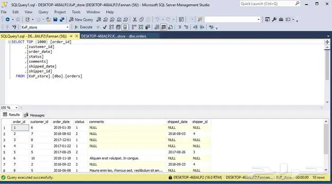Click the New Query button
This screenshot has width=332, height=184.
tap(81, 19)
